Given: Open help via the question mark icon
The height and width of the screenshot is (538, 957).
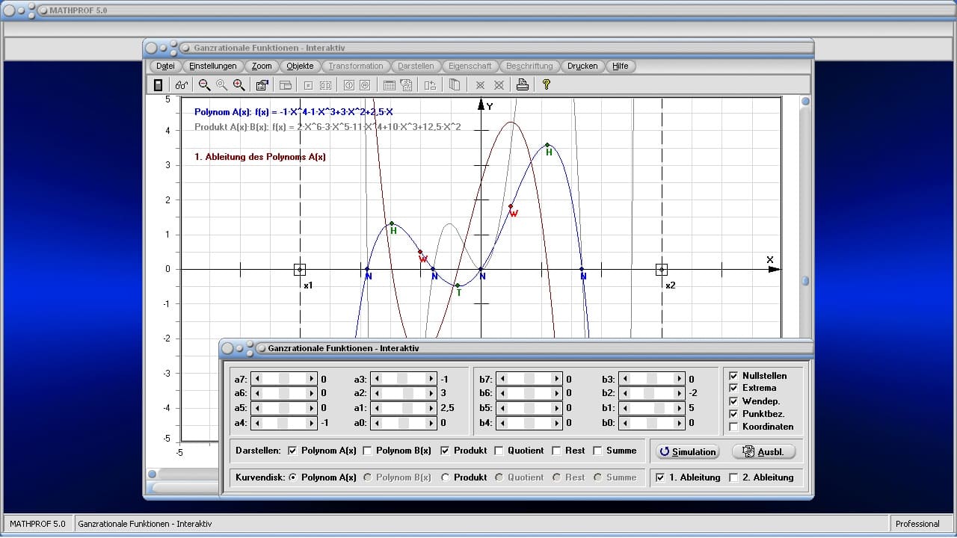Looking at the screenshot, I should (547, 85).
